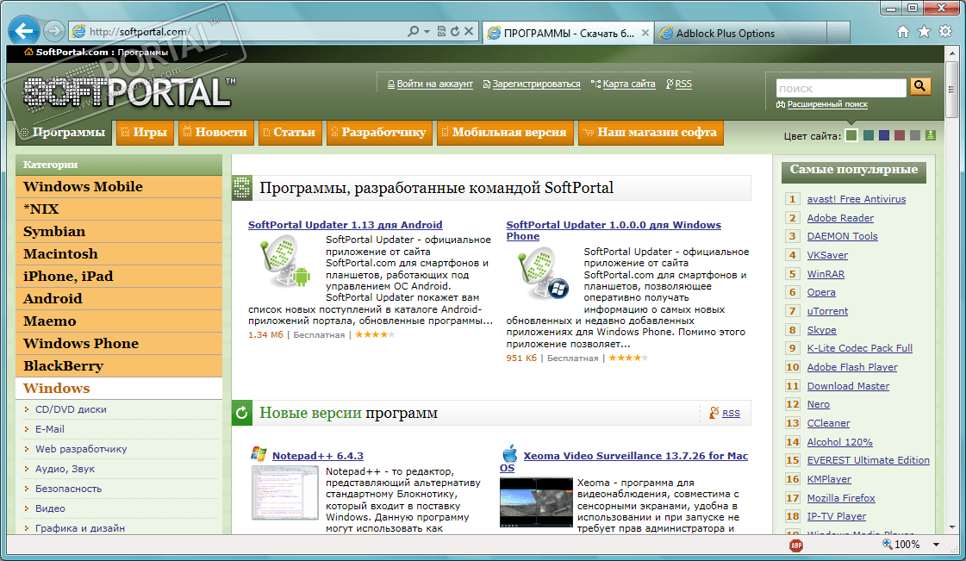Go back with the browser Back arrow

pyautogui.click(x=24, y=30)
